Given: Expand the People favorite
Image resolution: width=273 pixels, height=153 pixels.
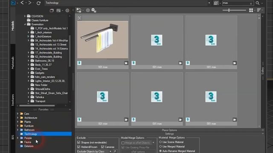Looking at the screenshot, I should (17, 138).
